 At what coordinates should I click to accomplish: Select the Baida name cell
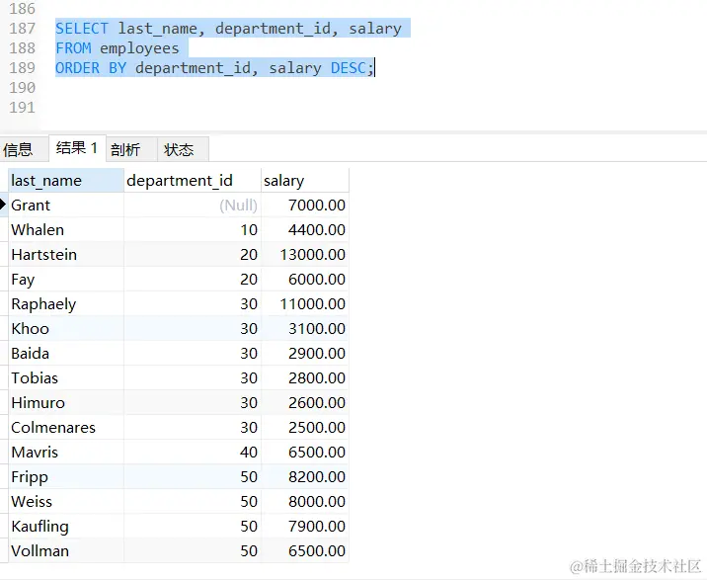[66, 354]
